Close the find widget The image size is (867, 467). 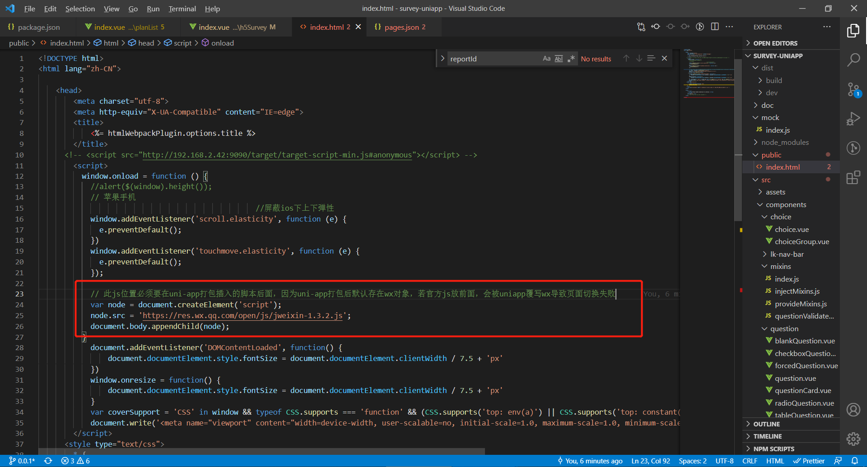pyautogui.click(x=664, y=58)
